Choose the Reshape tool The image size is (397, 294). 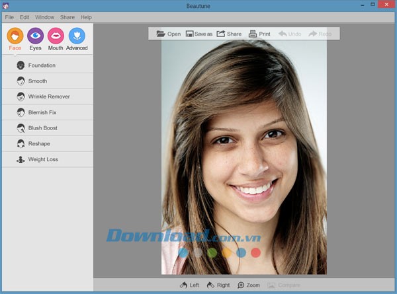(x=38, y=143)
